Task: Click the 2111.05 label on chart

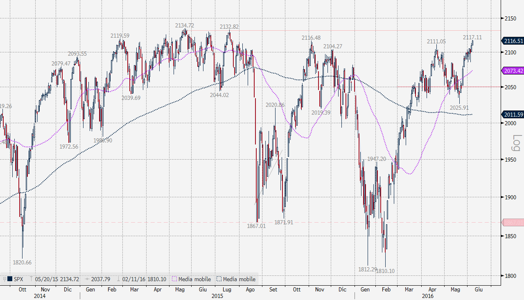Action: (x=436, y=41)
